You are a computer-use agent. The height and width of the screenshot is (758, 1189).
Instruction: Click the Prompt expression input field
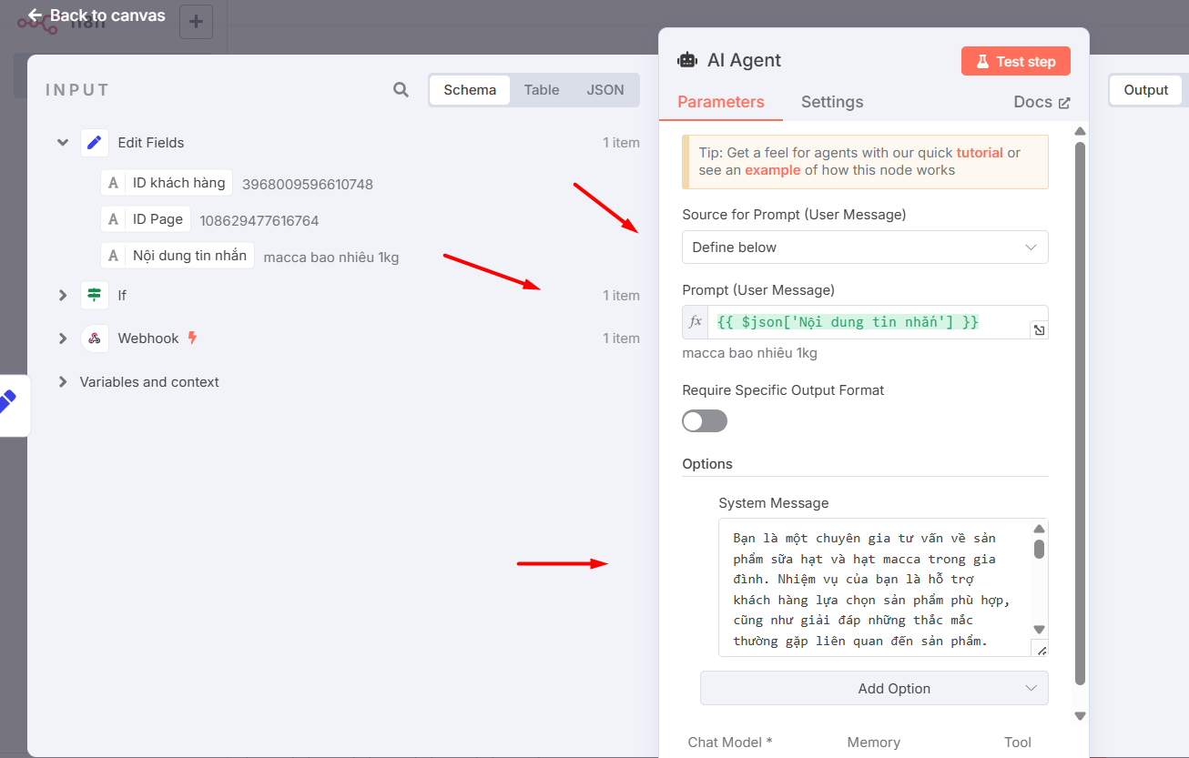click(869, 322)
